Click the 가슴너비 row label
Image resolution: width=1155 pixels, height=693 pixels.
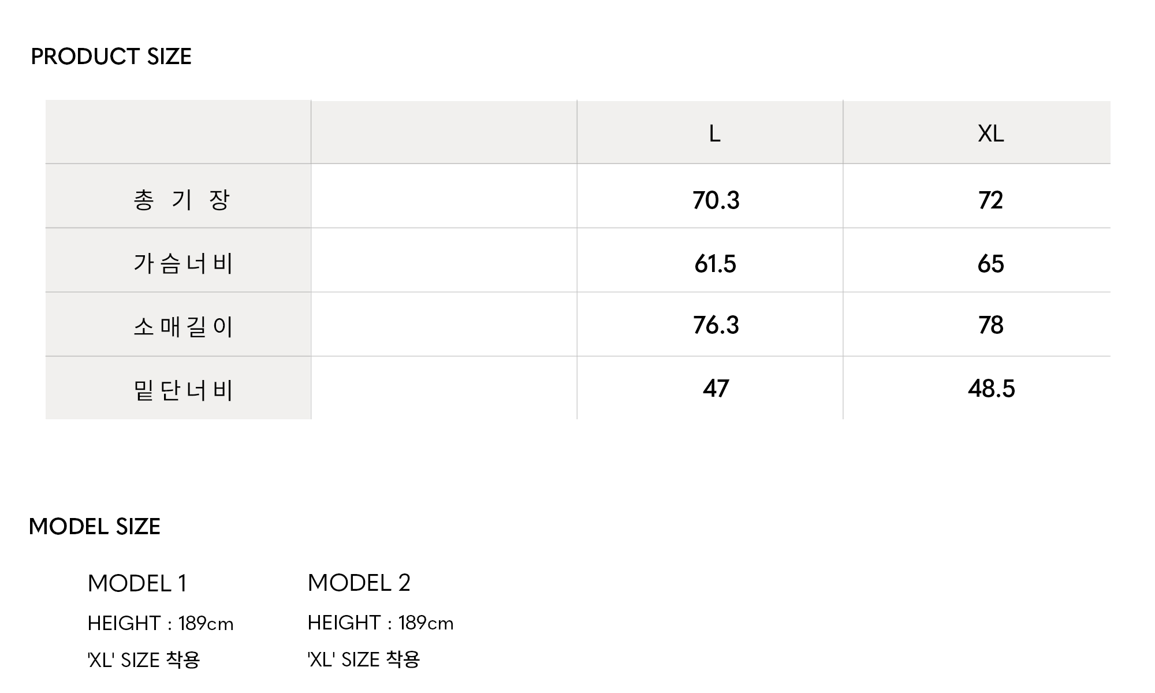tap(182, 263)
